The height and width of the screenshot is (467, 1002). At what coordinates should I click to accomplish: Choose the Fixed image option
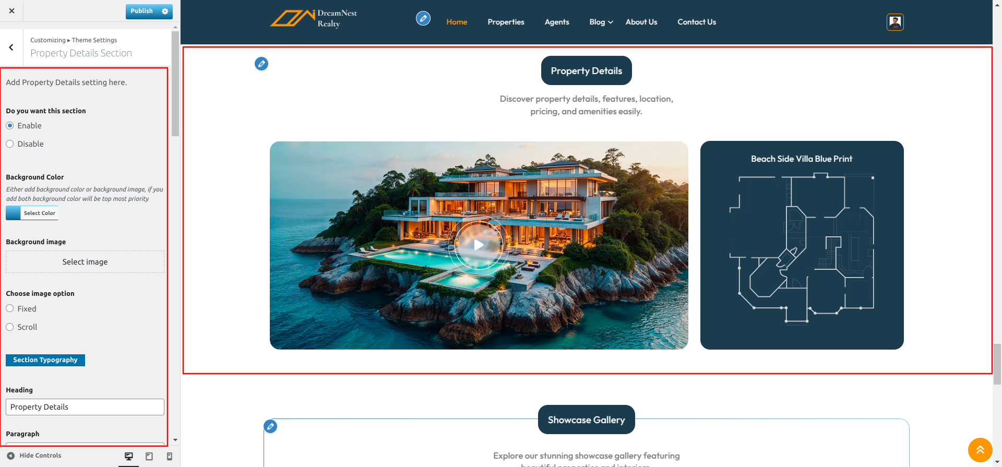[10, 308]
